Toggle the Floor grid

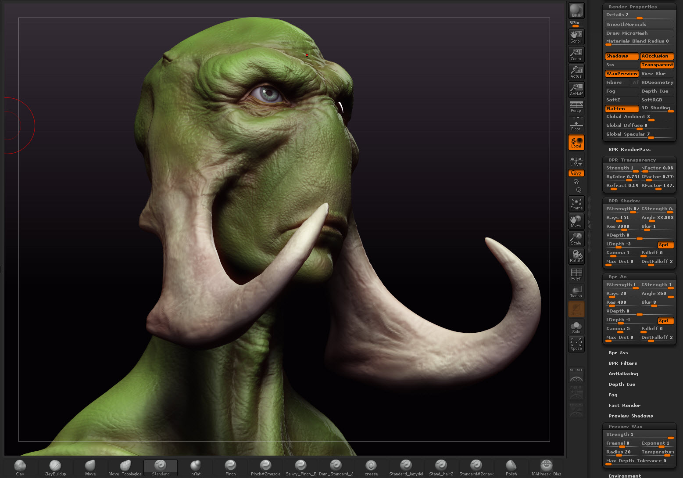[576, 124]
